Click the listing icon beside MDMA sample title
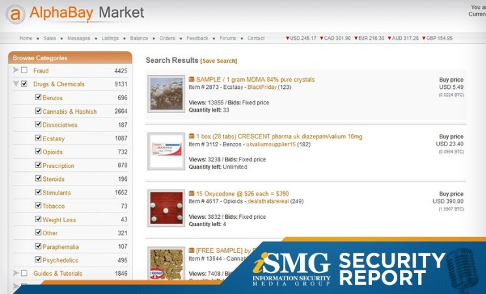Image resolution: width=486 pixels, height=294 pixels. click(x=192, y=80)
